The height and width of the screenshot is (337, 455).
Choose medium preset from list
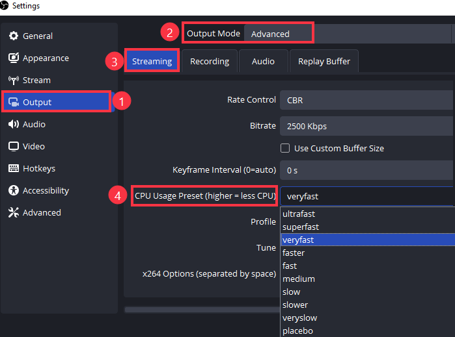click(x=368, y=279)
